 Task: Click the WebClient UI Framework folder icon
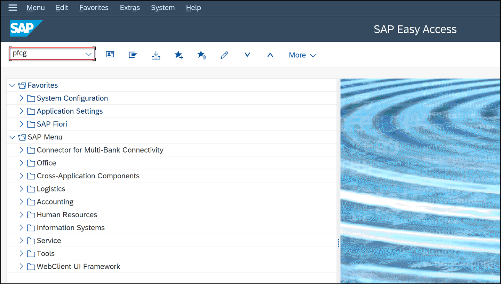[31, 267]
